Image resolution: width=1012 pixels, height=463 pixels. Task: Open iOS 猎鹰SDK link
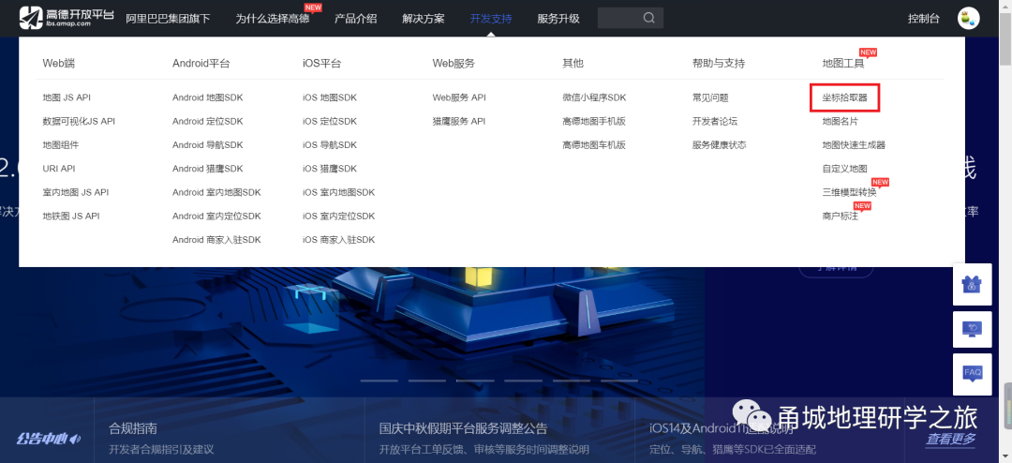click(330, 169)
